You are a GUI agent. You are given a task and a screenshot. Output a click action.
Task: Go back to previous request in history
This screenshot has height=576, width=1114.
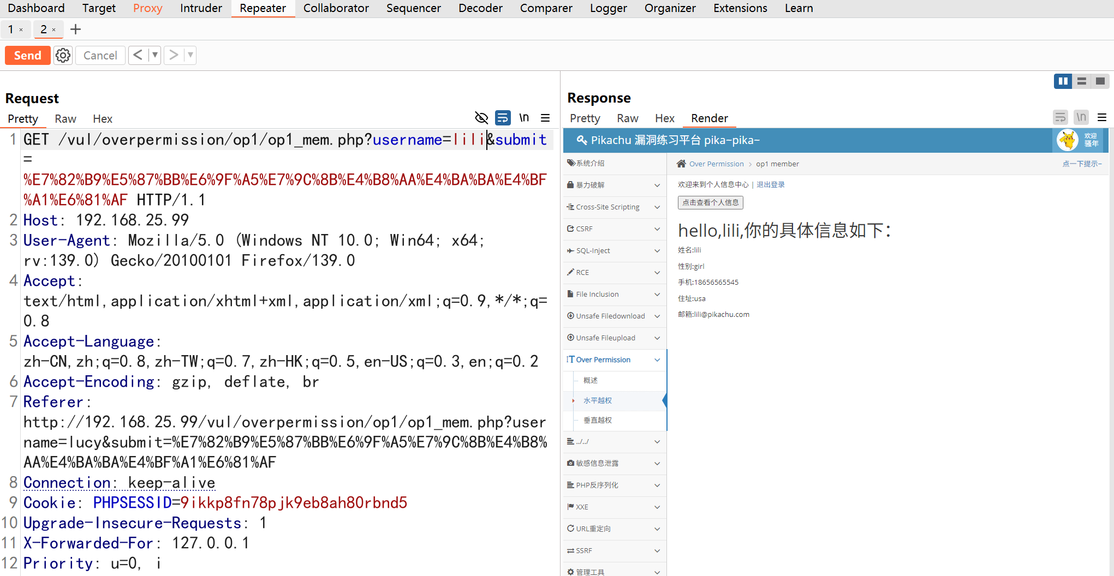[138, 55]
